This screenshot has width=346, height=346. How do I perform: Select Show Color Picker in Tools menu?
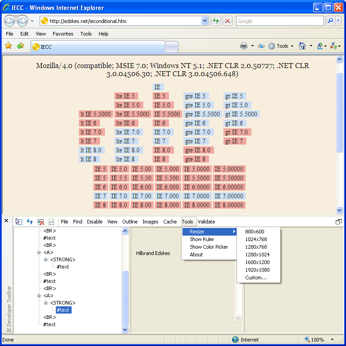[209, 247]
